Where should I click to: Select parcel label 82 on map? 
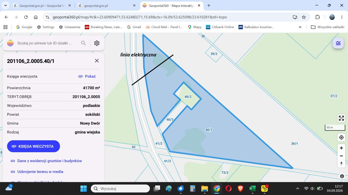pyautogui.click(x=133, y=147)
